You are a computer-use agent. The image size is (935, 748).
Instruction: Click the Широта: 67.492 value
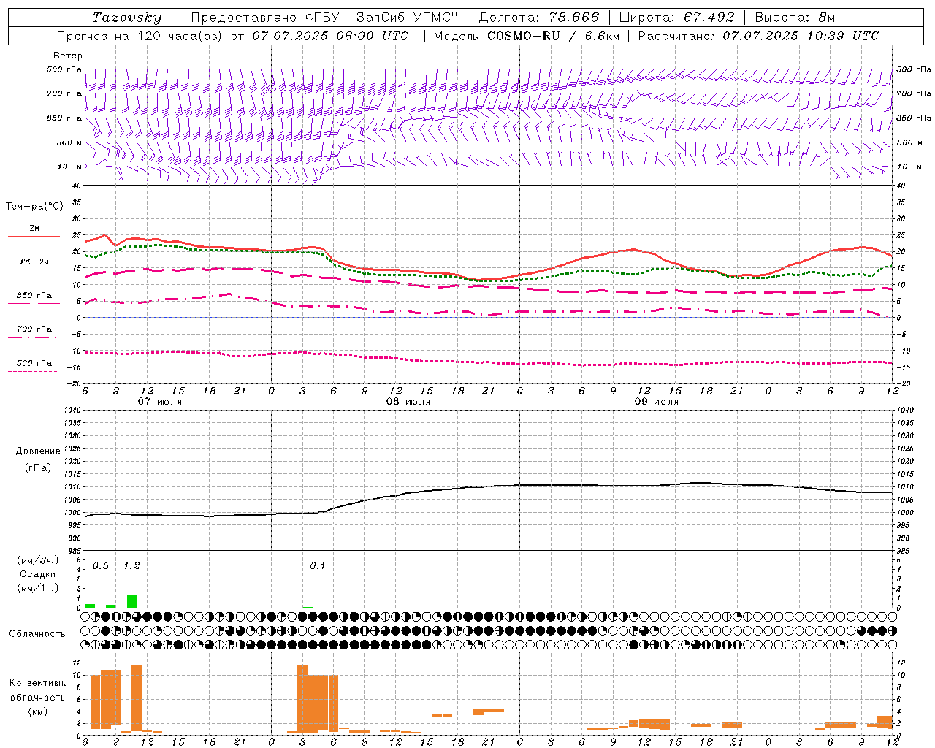coord(676,18)
